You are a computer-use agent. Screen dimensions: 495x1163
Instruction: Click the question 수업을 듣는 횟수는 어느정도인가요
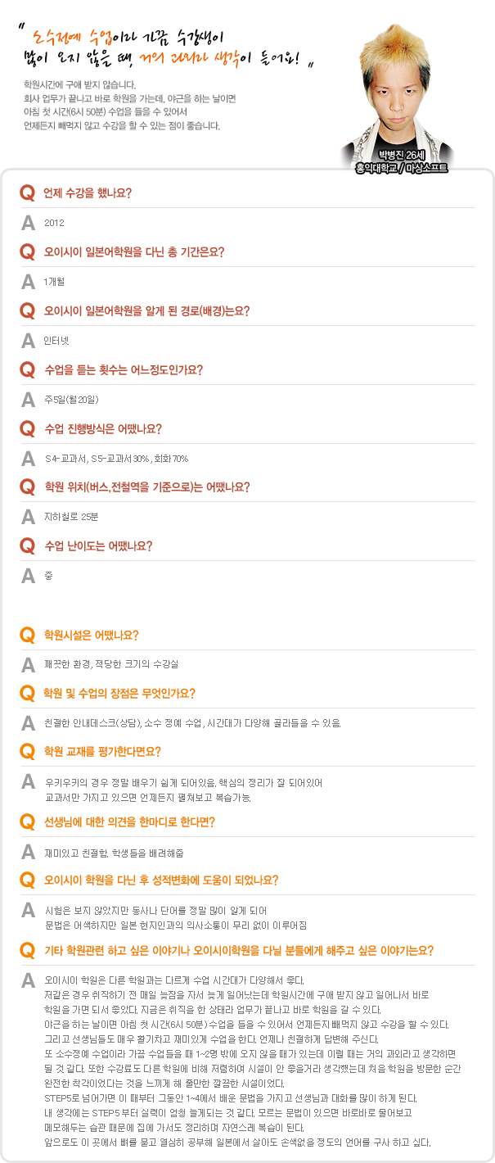124,369
